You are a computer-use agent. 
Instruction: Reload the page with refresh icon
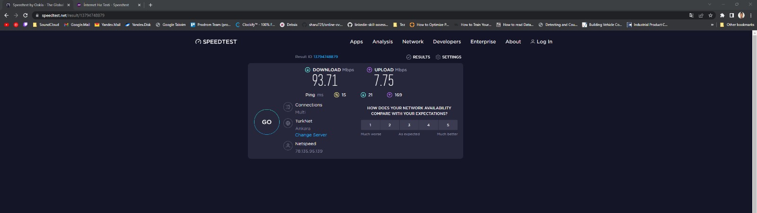[25, 15]
